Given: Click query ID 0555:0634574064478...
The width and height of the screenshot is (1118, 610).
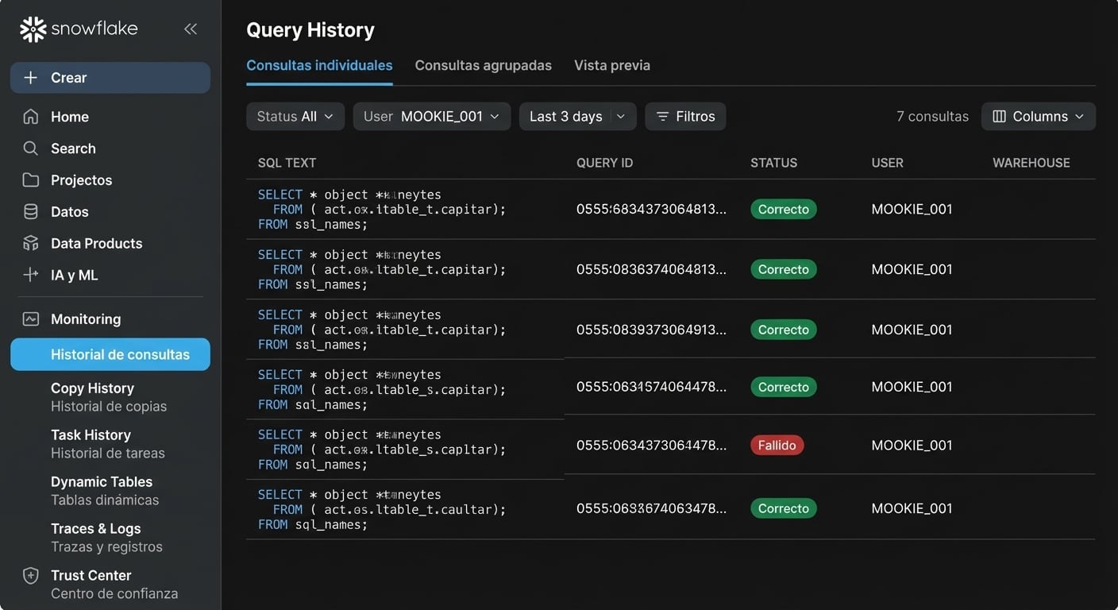Looking at the screenshot, I should [x=651, y=388].
